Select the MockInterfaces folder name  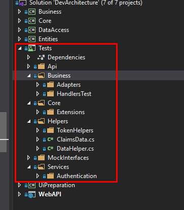pos(68,158)
